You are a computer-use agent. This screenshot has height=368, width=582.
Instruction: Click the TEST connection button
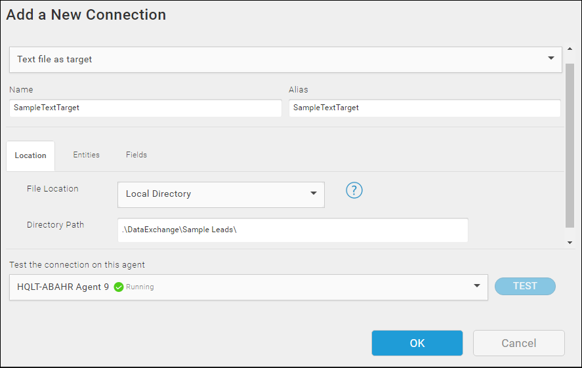(525, 287)
